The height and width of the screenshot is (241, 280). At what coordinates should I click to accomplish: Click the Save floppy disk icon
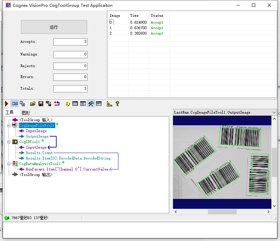point(41,104)
